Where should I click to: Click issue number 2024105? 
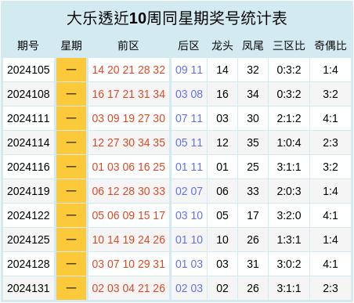coord(28,70)
